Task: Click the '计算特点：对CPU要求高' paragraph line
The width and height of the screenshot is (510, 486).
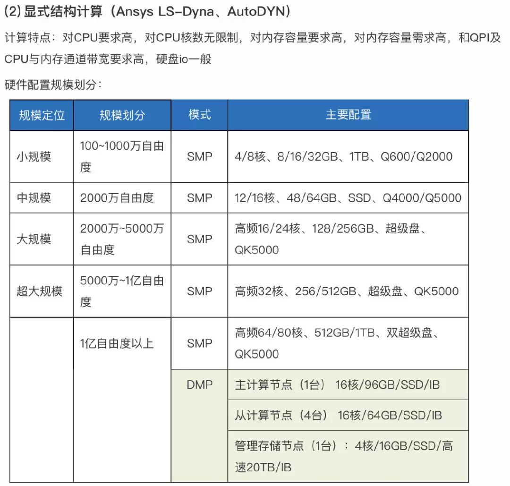Action: 253,38
